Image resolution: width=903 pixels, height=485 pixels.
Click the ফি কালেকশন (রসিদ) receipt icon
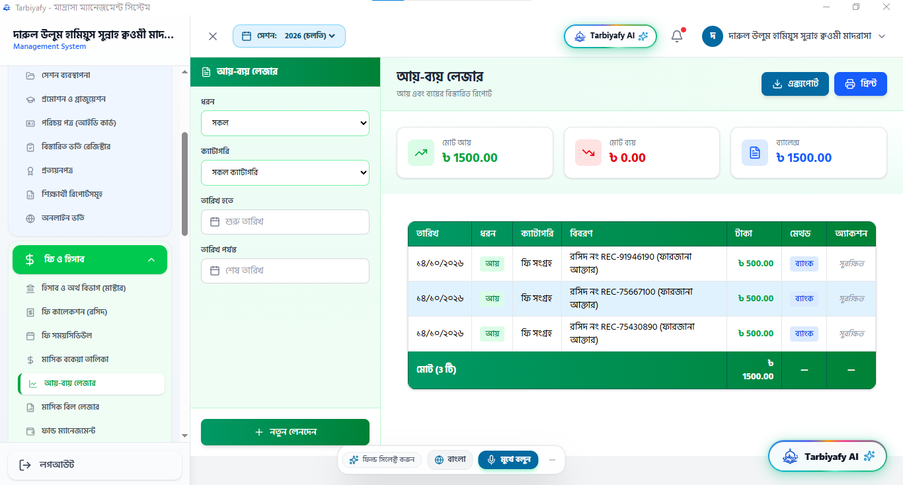click(30, 312)
